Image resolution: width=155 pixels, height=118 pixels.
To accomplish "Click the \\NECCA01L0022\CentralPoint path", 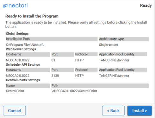I will (x=74, y=91).
